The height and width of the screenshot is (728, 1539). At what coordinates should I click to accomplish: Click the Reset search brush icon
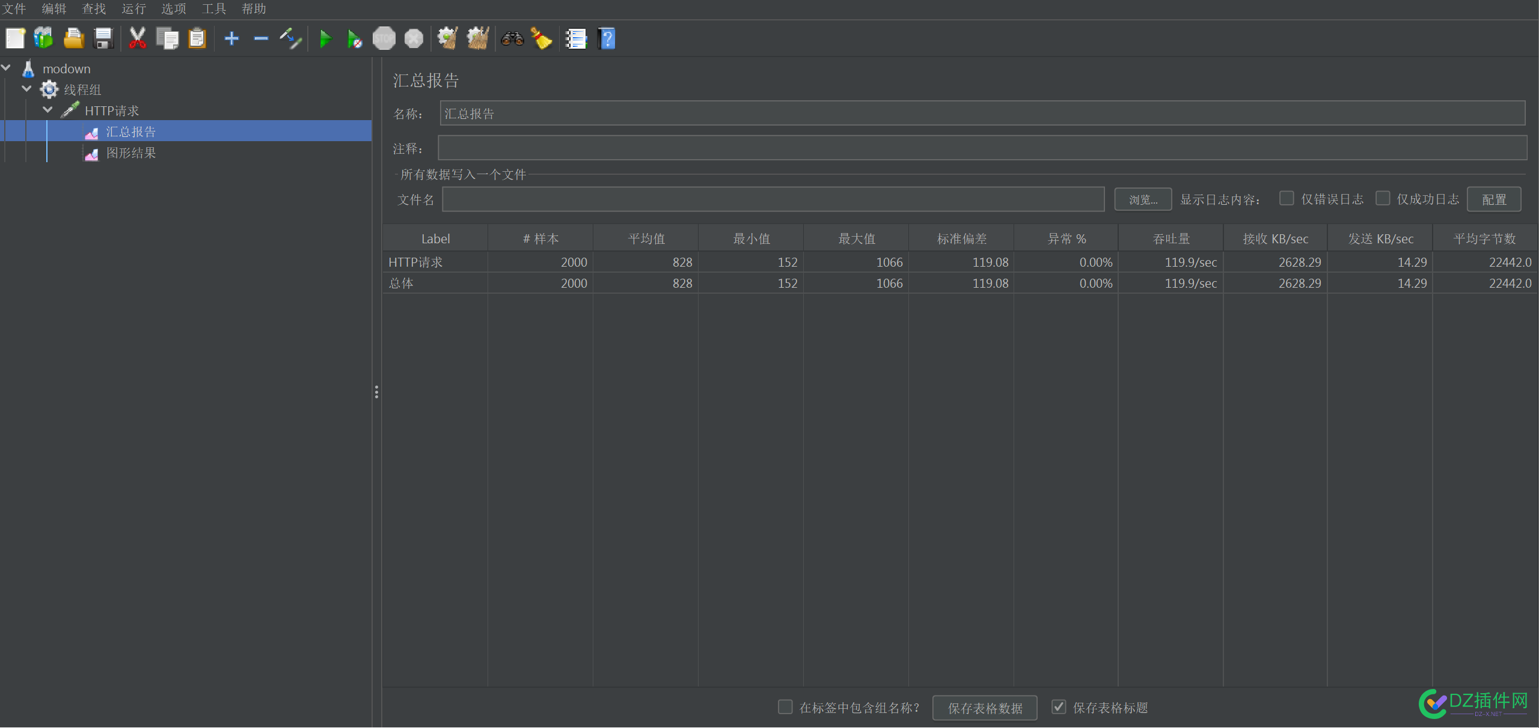[542, 38]
